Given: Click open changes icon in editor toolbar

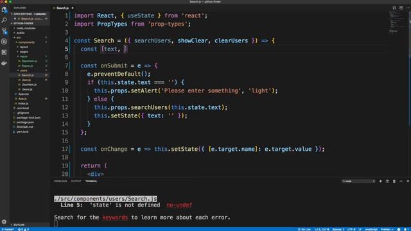Looking at the screenshot, I should [x=394, y=8].
